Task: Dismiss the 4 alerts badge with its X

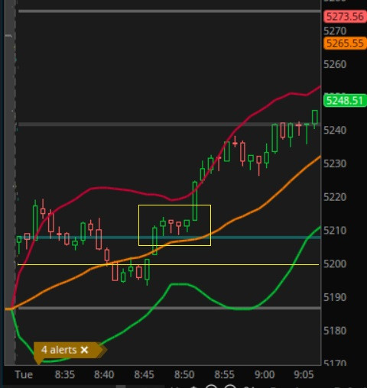Action: pos(84,350)
